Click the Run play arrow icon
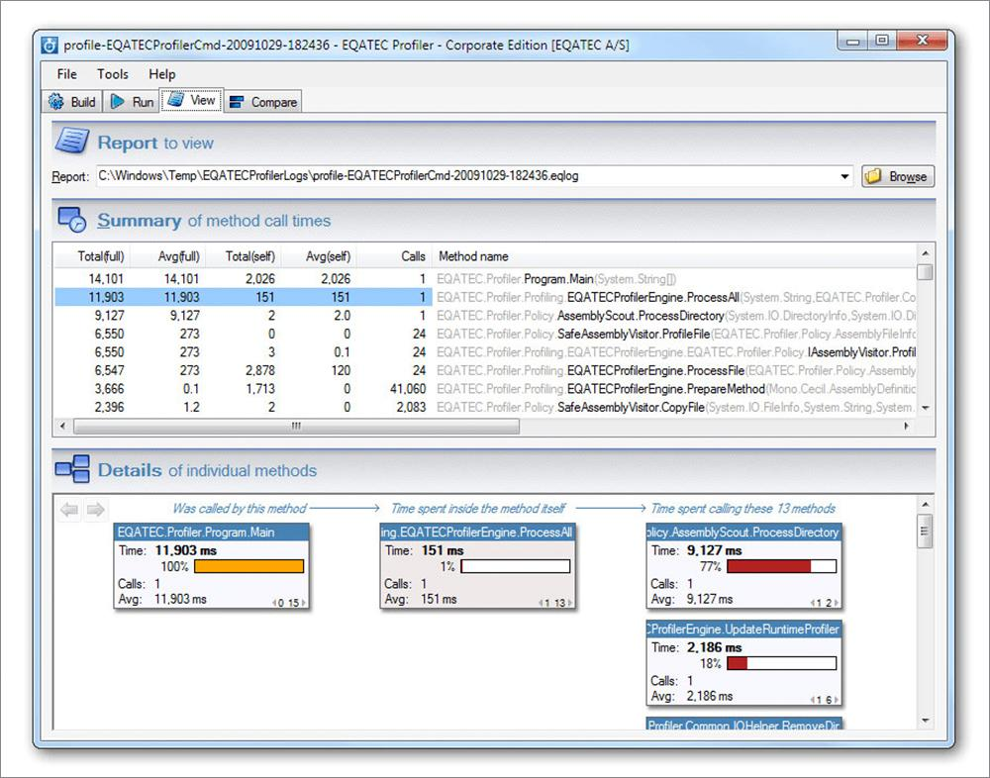This screenshot has width=990, height=778. point(118,101)
